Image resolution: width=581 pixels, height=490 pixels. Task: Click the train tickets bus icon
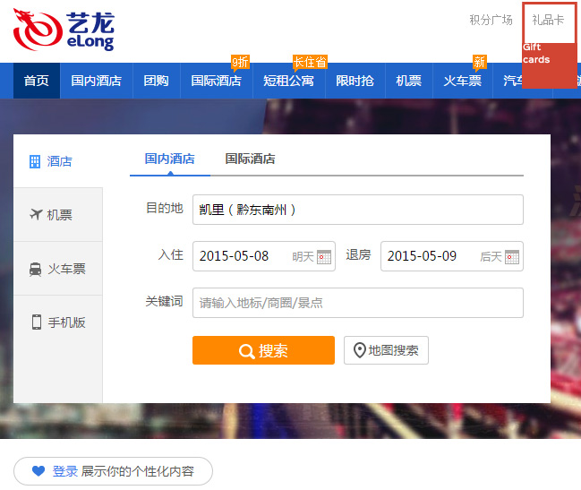(x=36, y=269)
